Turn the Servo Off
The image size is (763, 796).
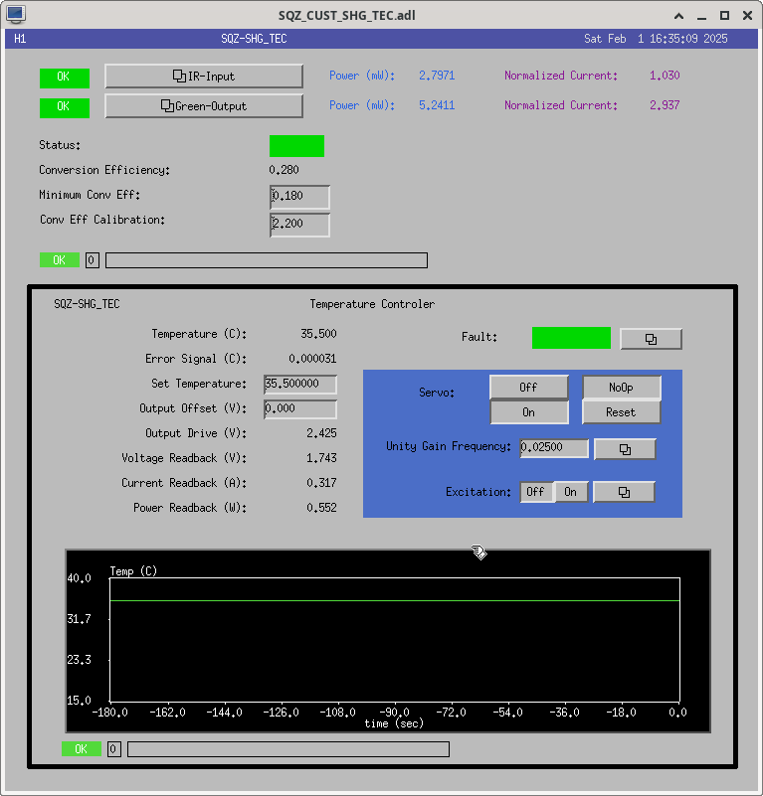point(528,388)
